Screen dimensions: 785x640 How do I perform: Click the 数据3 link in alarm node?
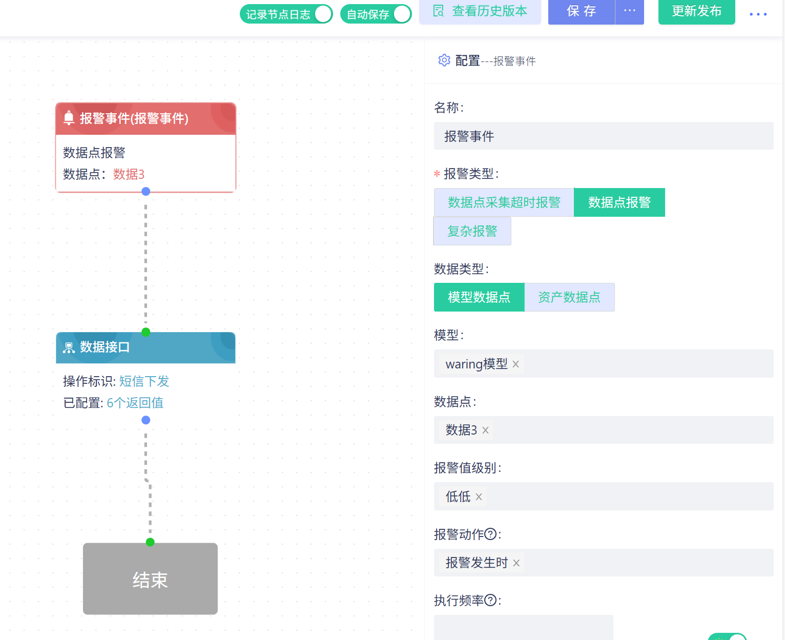tap(129, 174)
